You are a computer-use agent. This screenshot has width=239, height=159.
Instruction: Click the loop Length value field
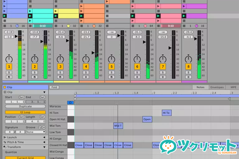(x=36, y=121)
